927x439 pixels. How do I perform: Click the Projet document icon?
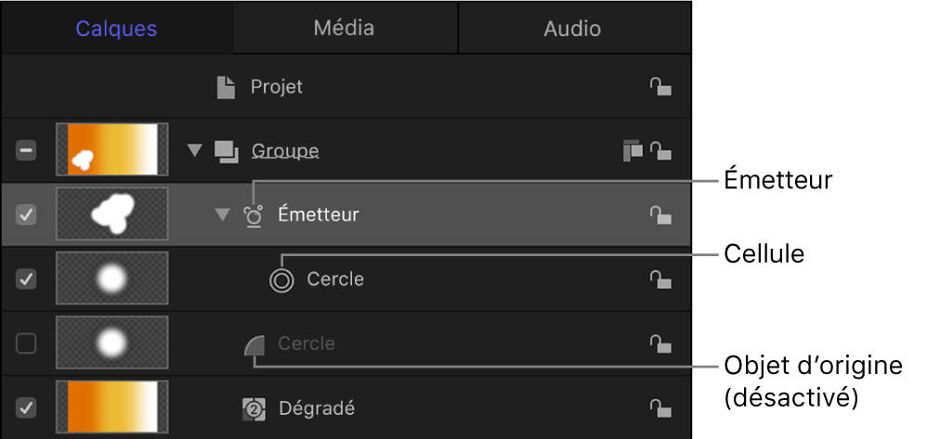(x=226, y=87)
